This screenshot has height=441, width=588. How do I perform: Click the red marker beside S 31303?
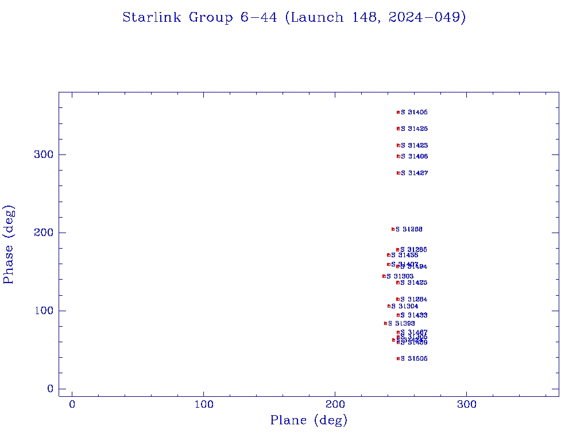click(x=384, y=276)
